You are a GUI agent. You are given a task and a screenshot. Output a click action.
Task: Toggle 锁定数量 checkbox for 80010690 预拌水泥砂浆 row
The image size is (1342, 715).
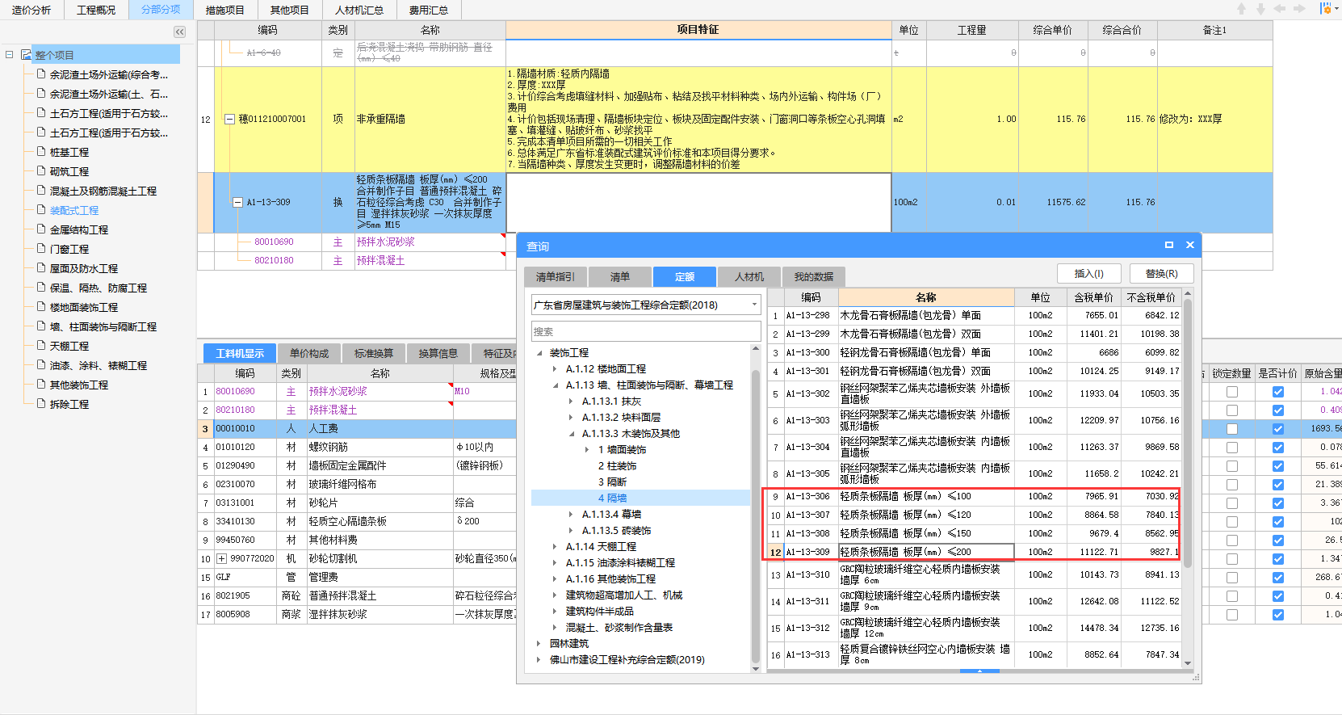pyautogui.click(x=1231, y=391)
